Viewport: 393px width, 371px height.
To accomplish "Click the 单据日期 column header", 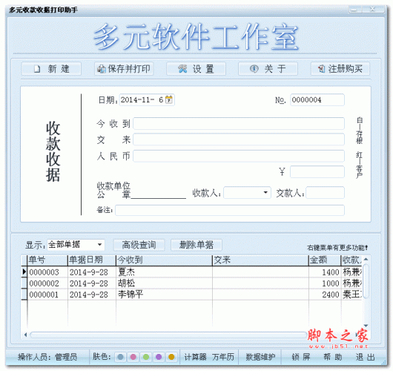I will click(92, 260).
